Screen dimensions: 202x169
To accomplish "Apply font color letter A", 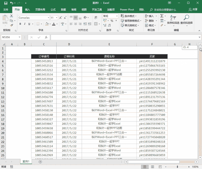I will pyautogui.click(x=54, y=24).
